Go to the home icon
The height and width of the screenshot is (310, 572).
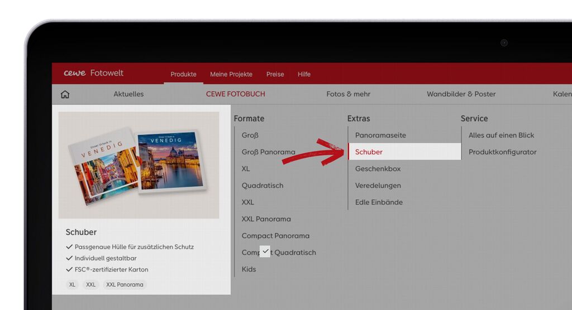65,94
